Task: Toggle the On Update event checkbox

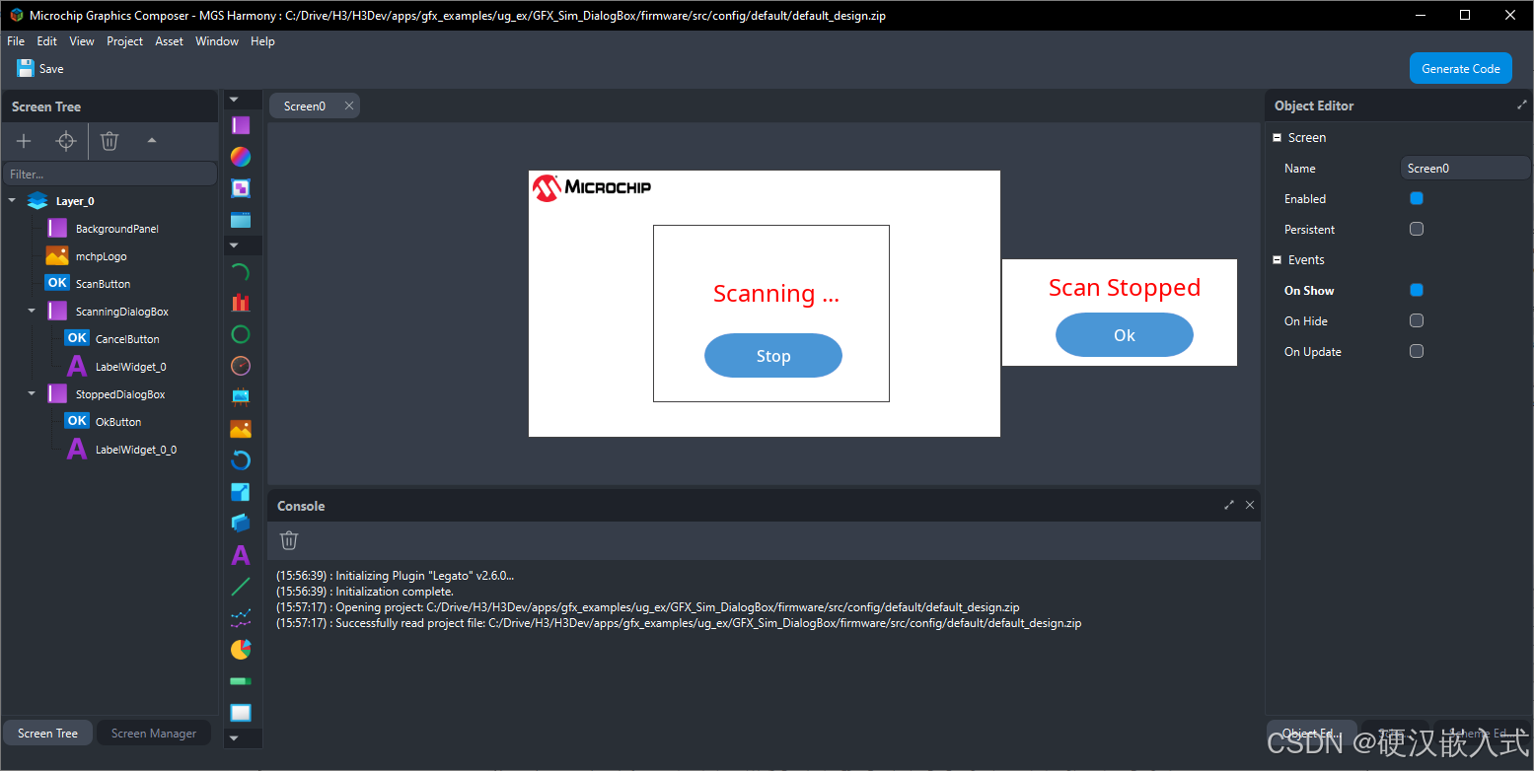Action: click(x=1417, y=351)
